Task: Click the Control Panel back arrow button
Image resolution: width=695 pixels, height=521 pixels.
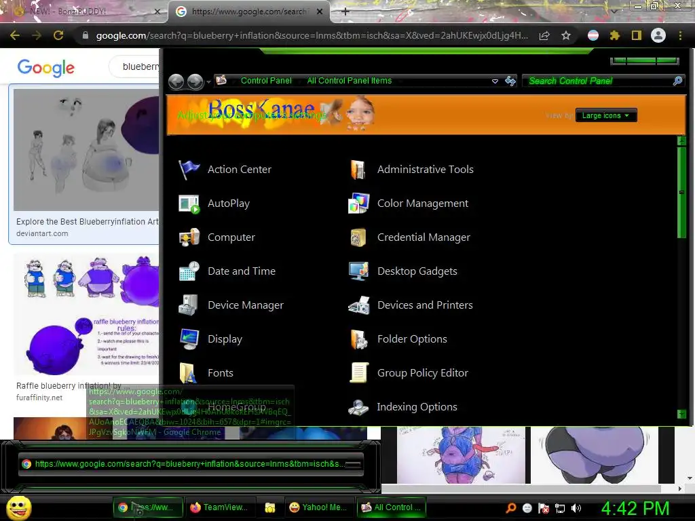Action: (x=176, y=81)
